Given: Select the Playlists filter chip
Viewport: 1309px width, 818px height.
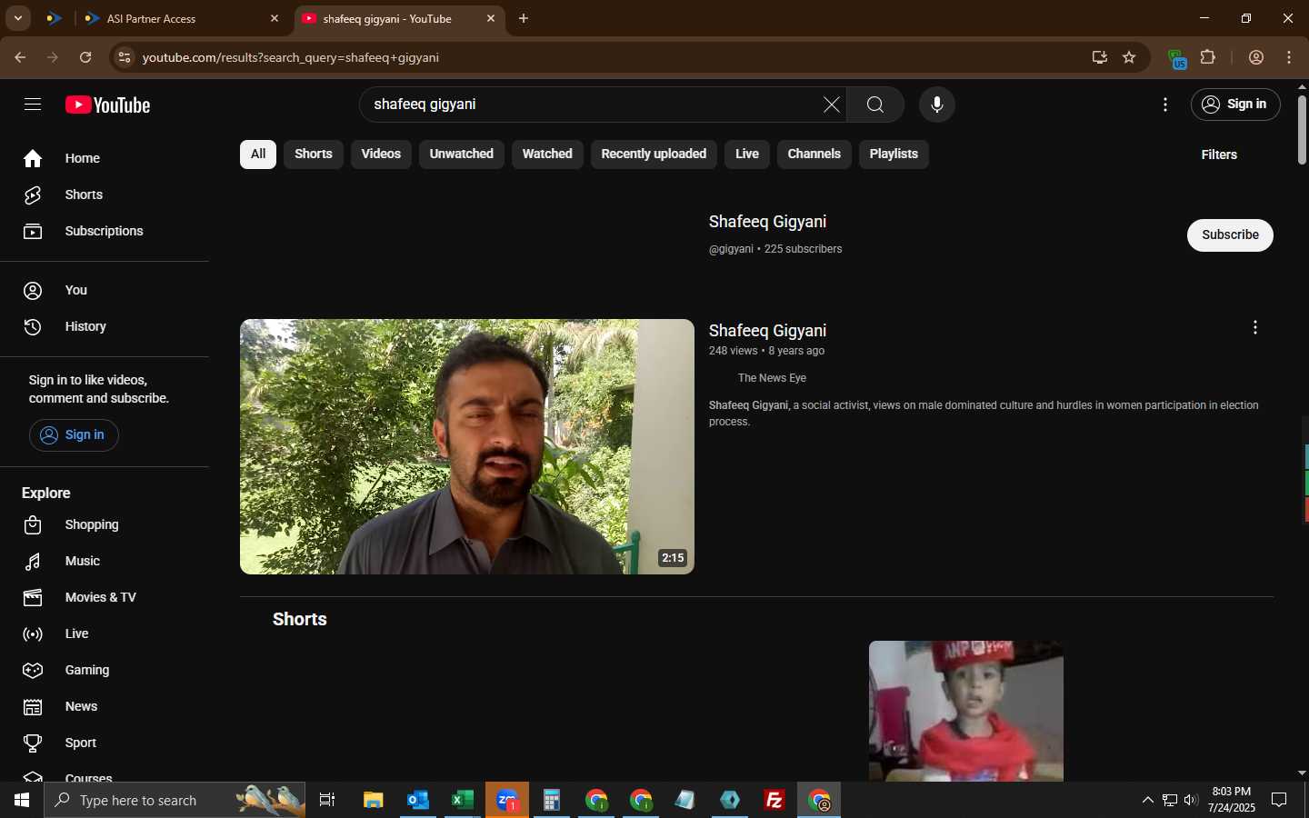Looking at the screenshot, I should [x=894, y=155].
